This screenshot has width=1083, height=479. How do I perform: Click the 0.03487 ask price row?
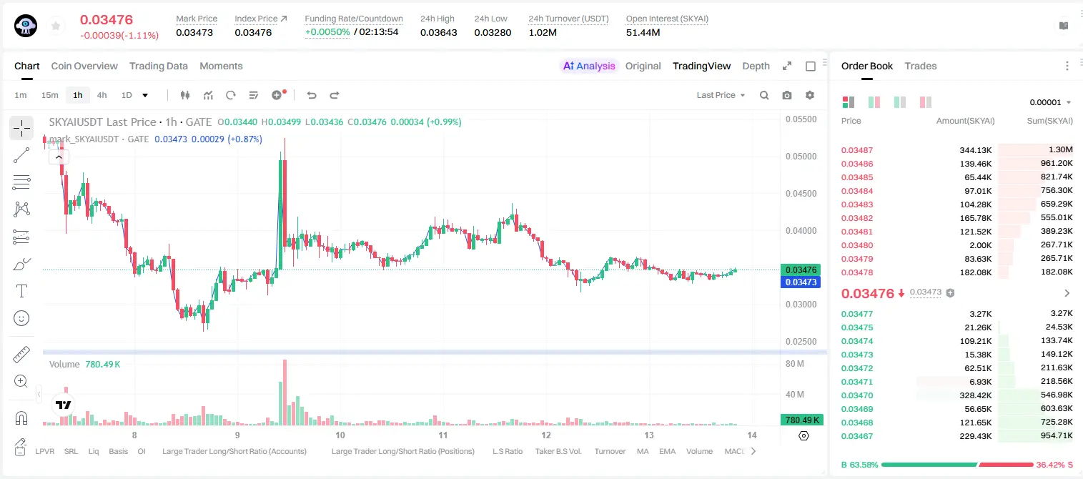956,150
